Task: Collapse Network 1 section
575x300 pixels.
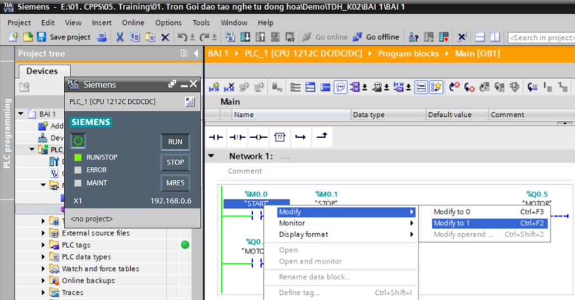Action: pos(211,156)
